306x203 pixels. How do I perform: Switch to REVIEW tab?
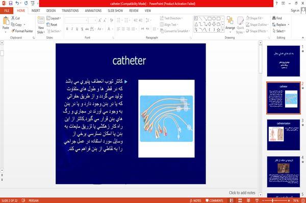pyautogui.click(x=134, y=11)
